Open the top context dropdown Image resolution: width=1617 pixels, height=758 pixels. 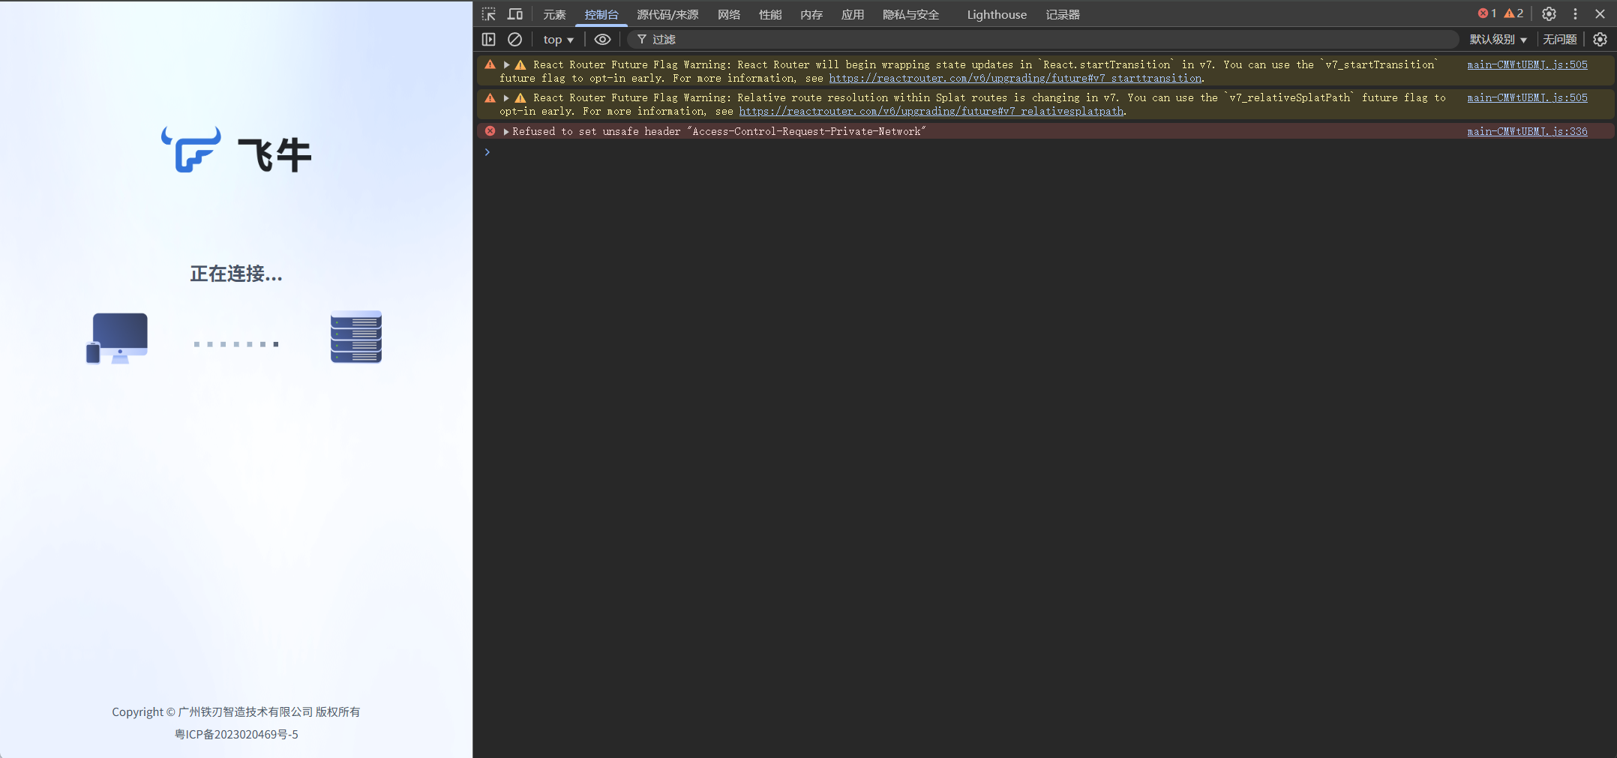(x=558, y=39)
